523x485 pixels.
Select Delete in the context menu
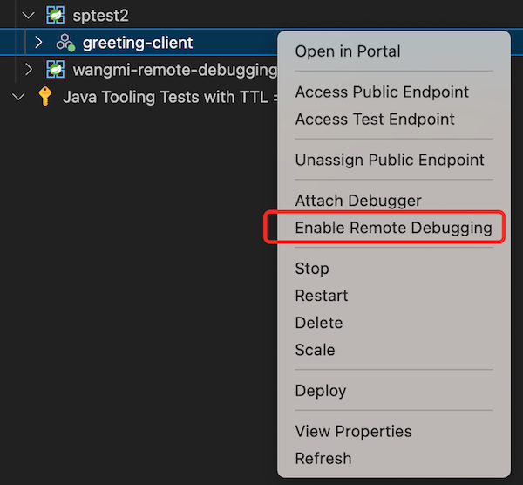319,323
